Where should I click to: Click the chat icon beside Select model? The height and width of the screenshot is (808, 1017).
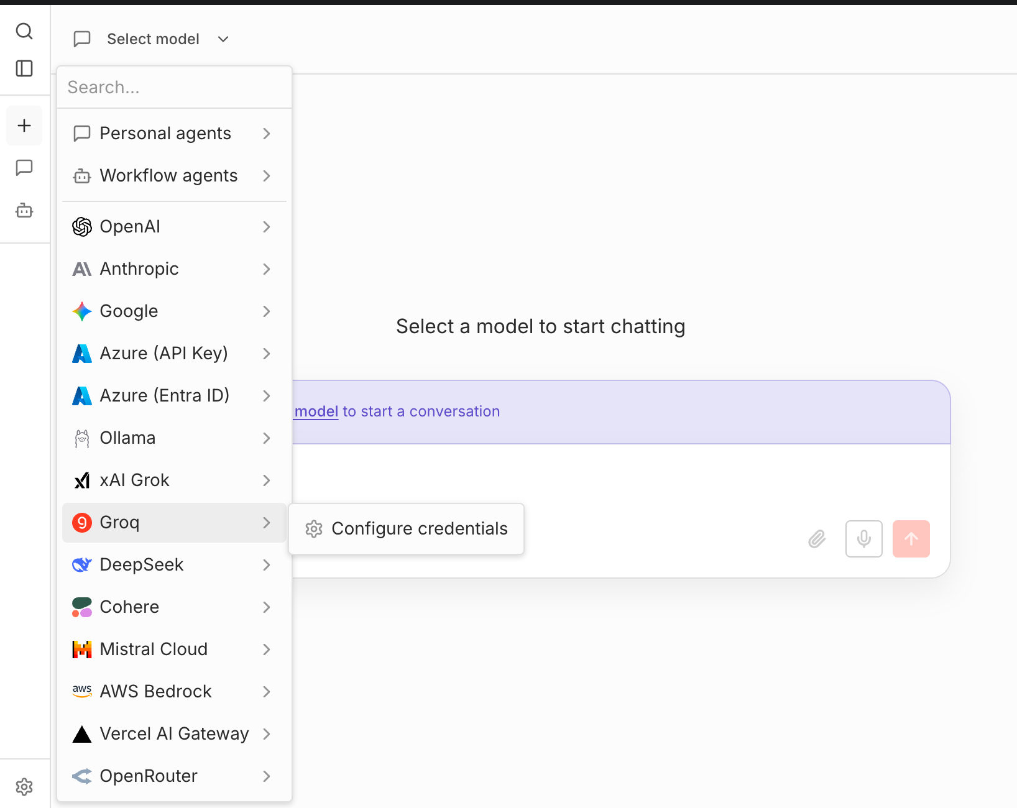point(82,39)
